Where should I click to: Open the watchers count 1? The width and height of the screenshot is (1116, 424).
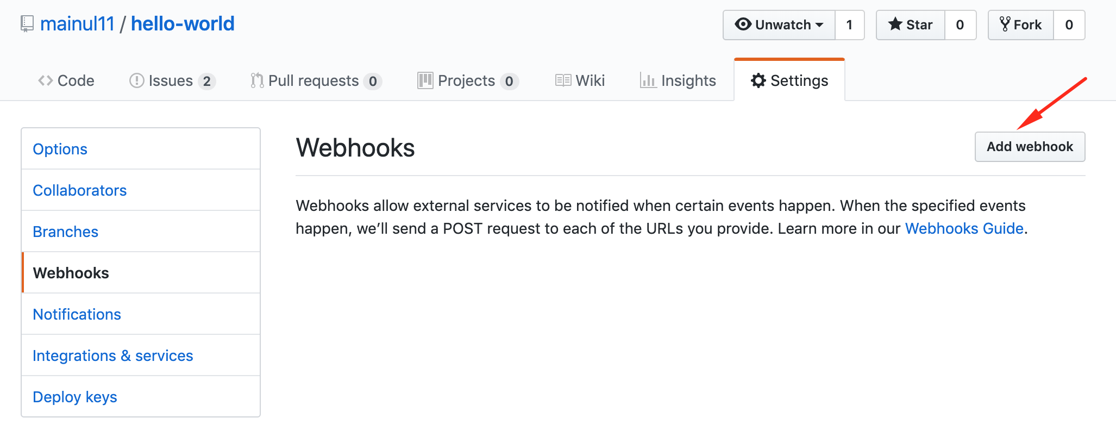[x=849, y=25]
